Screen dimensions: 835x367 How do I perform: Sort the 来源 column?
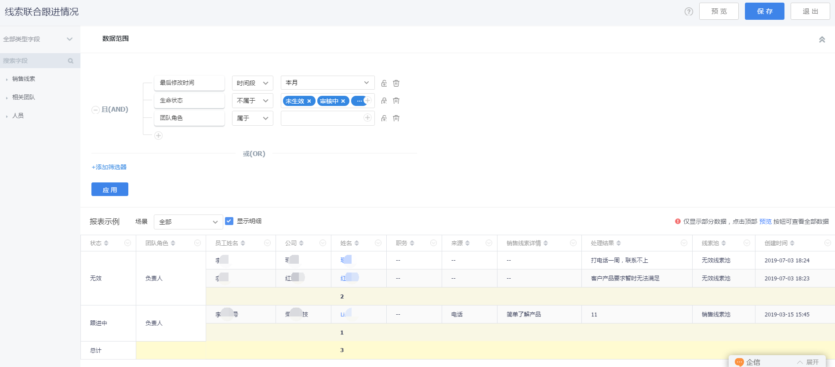(x=468, y=243)
